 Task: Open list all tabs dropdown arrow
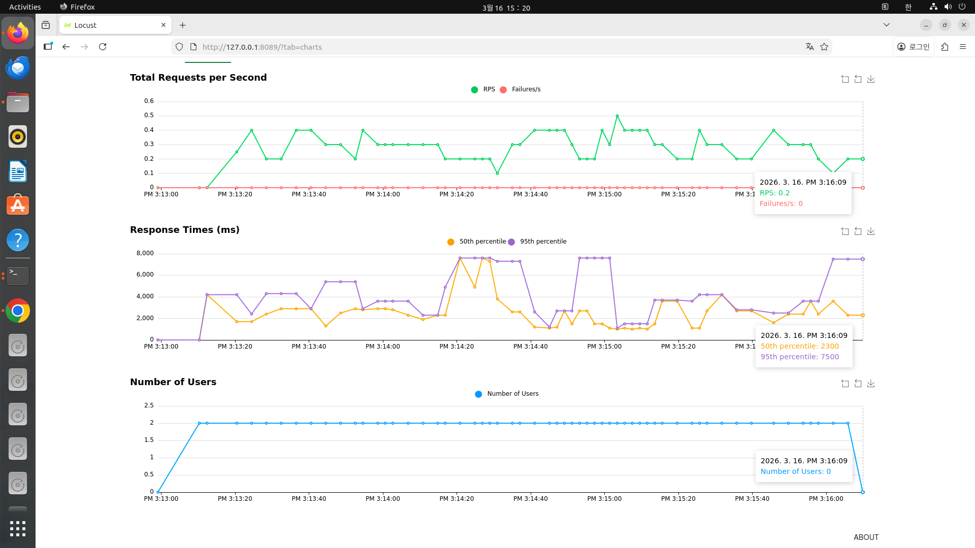887,25
